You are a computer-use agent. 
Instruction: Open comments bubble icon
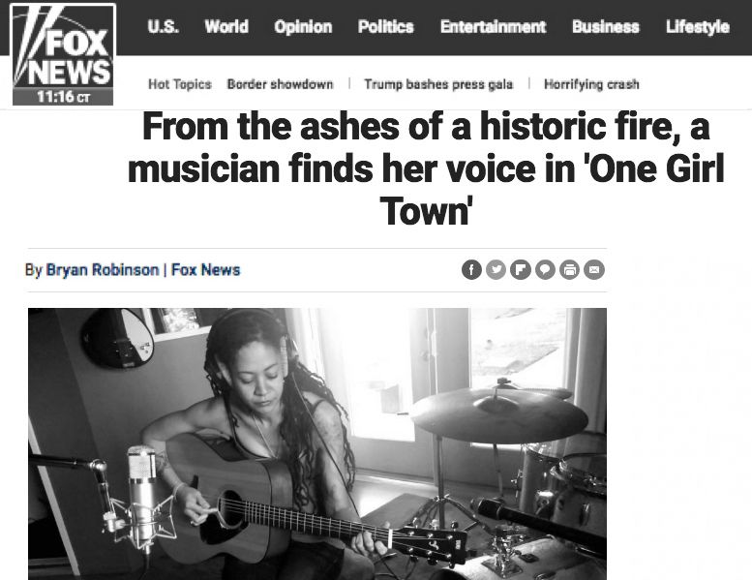pyautogui.click(x=545, y=269)
